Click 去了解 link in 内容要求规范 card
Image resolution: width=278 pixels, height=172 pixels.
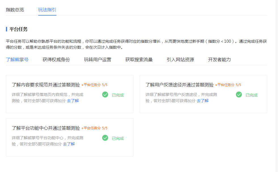click(73, 101)
